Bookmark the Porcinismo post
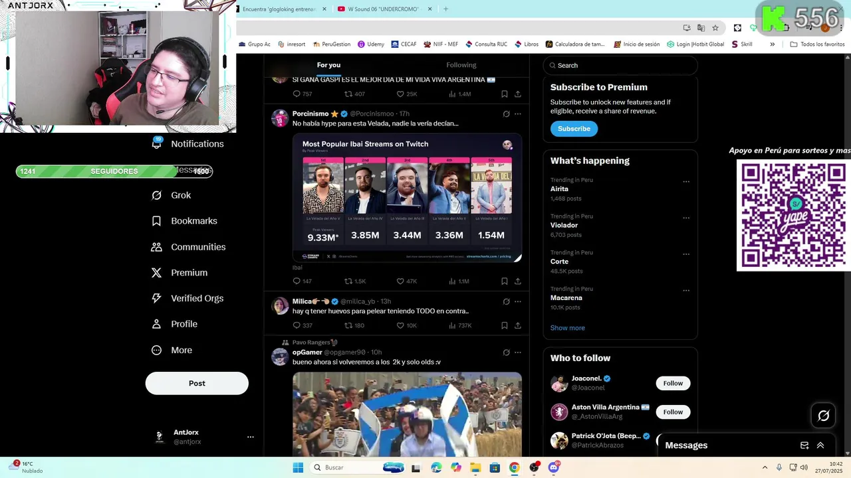Image resolution: width=851 pixels, height=478 pixels. 504,281
